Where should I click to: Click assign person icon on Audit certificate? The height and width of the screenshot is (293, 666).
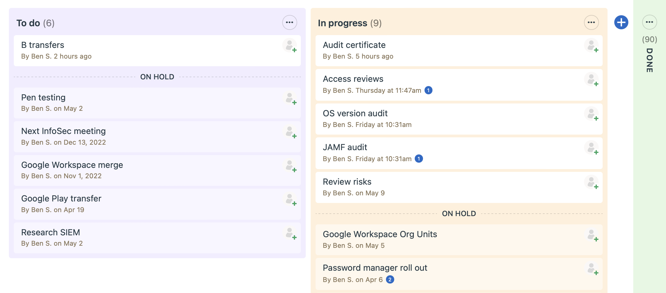click(x=592, y=46)
